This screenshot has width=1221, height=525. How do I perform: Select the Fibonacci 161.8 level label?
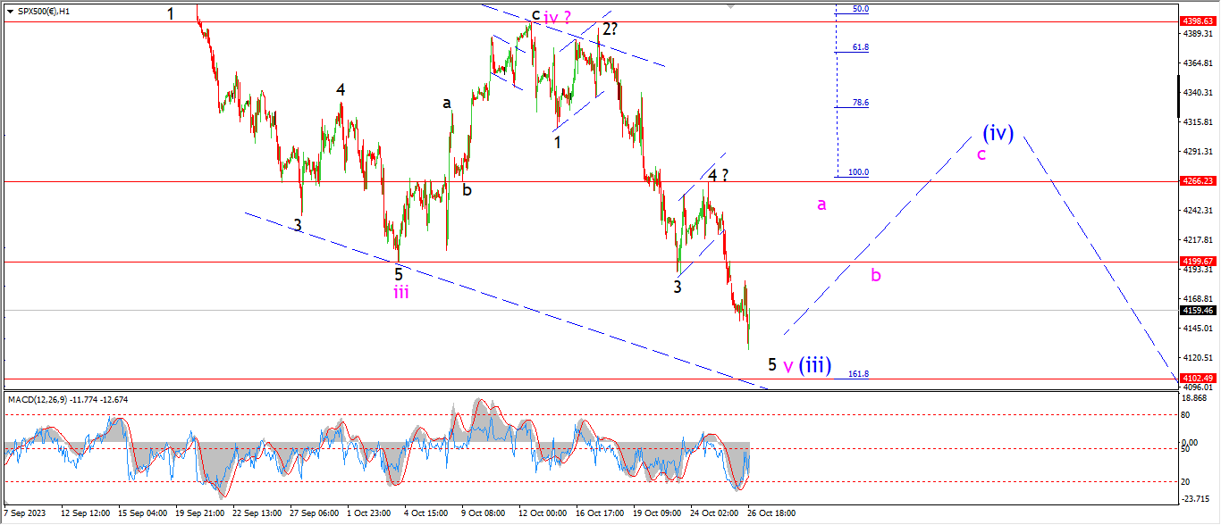858,374
